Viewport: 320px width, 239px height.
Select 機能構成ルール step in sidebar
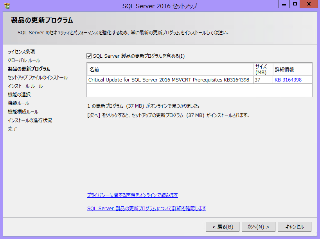point(23,112)
